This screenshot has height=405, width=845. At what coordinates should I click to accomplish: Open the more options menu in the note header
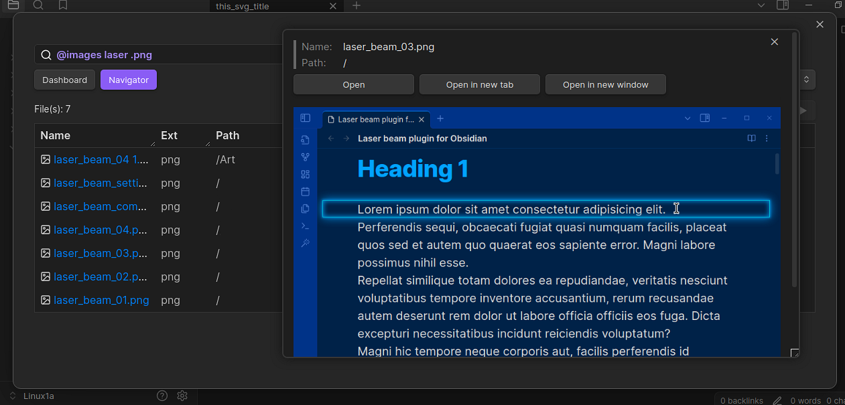tap(766, 139)
